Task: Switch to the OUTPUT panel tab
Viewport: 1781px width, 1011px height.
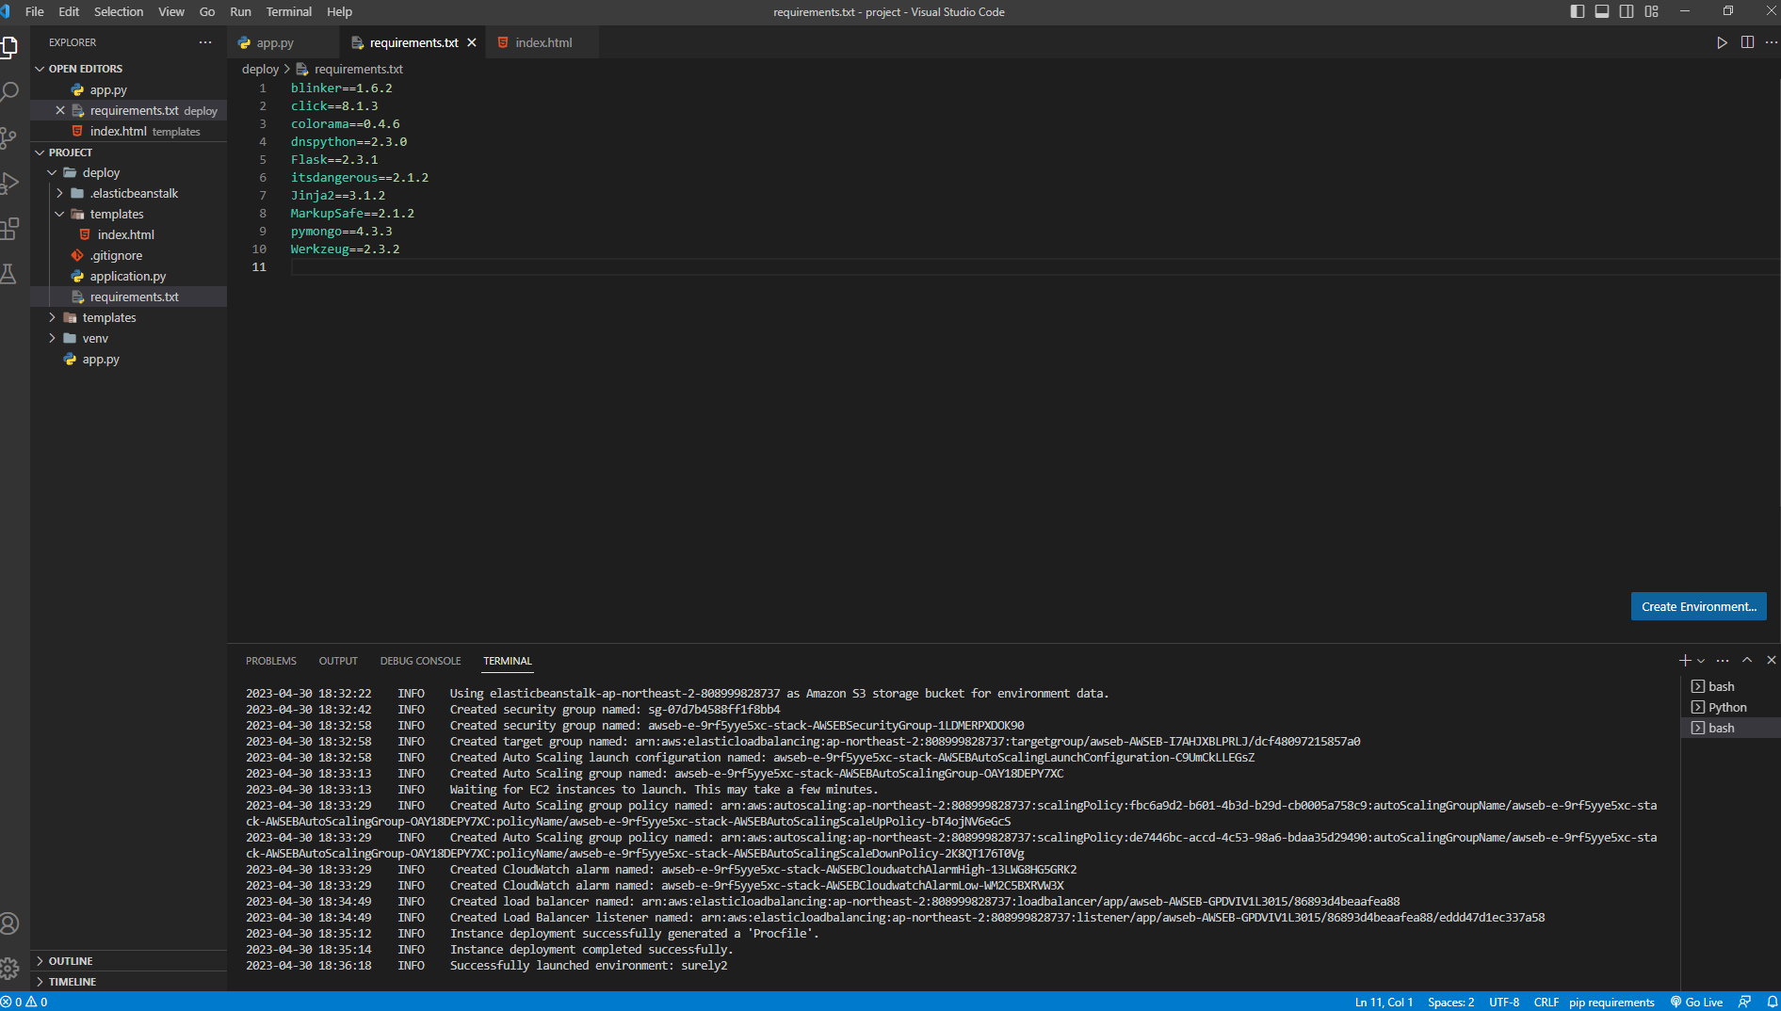Action: (x=338, y=661)
